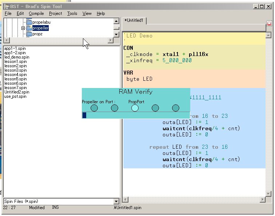Select led_demo.spin in the file list

[17, 57]
